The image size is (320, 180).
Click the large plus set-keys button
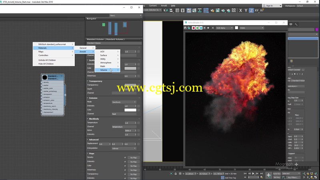268,175
